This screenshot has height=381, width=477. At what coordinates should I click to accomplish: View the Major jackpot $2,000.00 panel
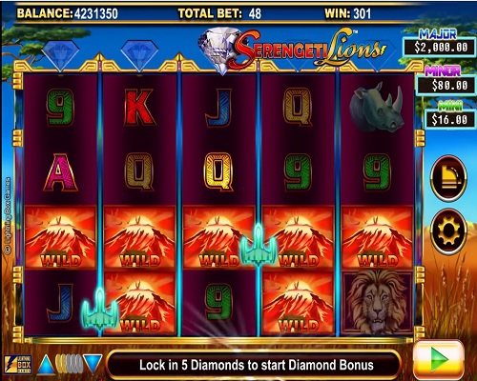pyautogui.click(x=440, y=43)
